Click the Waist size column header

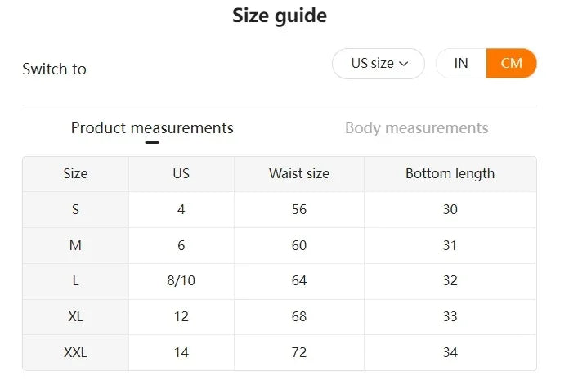coord(299,174)
